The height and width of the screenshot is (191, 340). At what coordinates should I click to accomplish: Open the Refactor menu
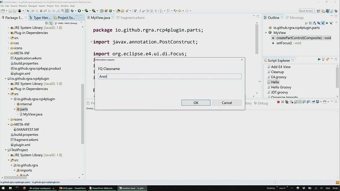22,6
